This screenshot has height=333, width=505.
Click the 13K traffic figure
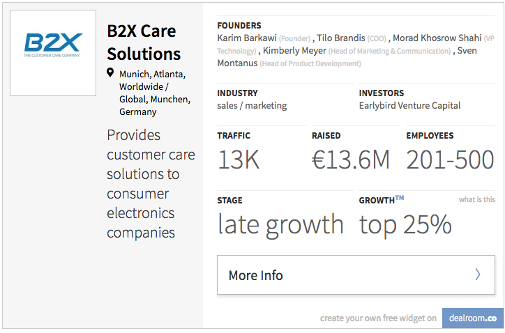click(x=239, y=160)
